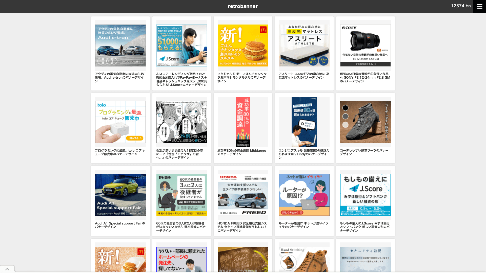Open the J.Score 51,000円 banner thumbnail
This screenshot has height=273, width=486.
coord(182,45)
